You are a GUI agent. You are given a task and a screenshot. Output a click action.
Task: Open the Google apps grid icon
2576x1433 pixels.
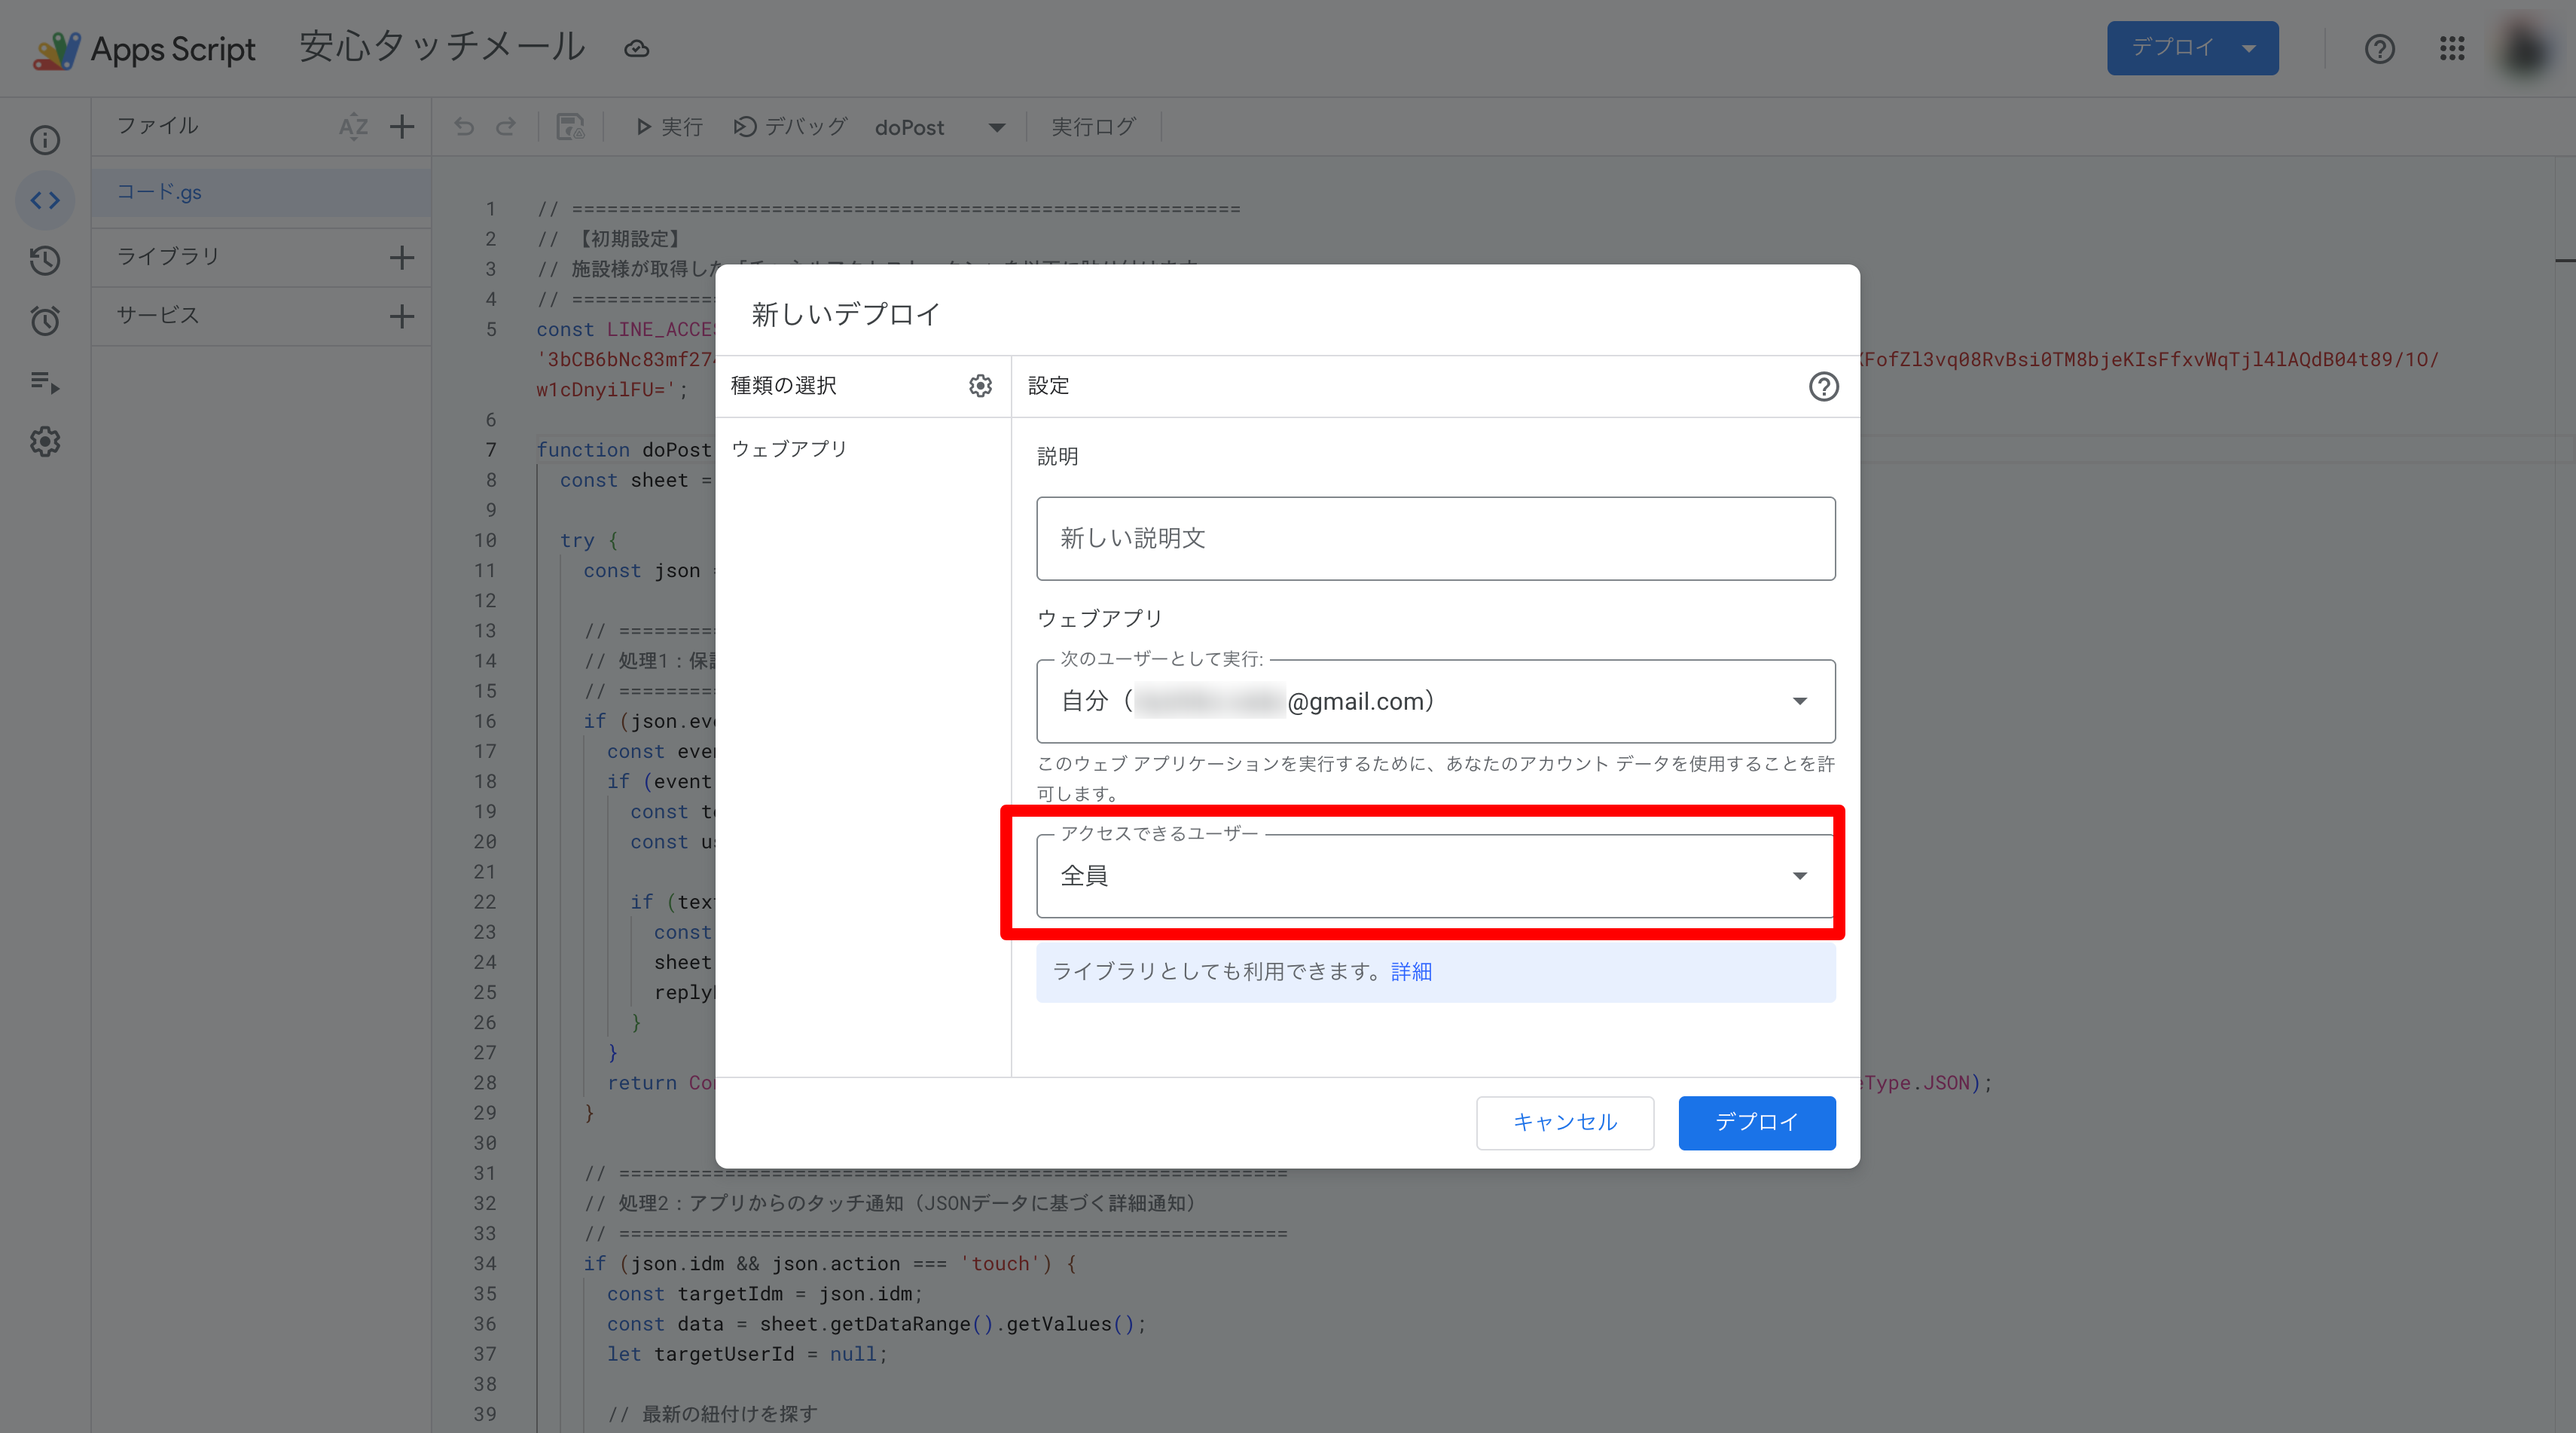pos(2452,48)
